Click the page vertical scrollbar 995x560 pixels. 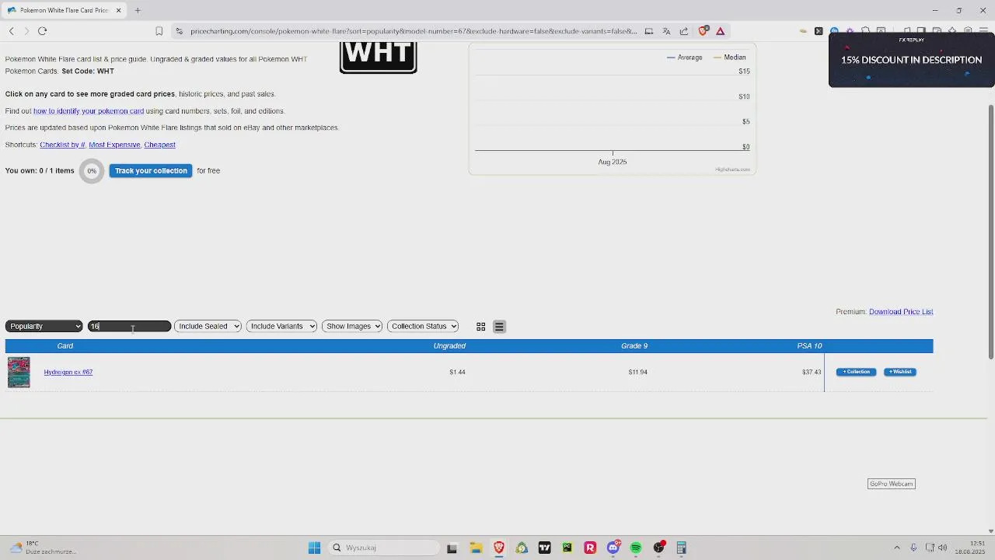990,231
